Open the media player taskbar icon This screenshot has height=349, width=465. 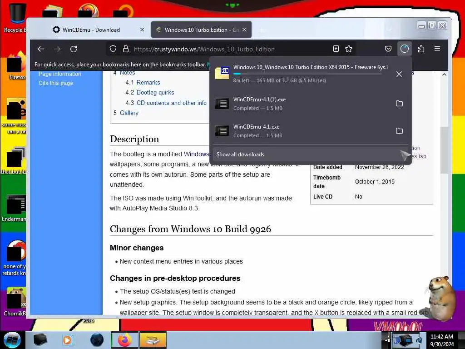pos(68,340)
